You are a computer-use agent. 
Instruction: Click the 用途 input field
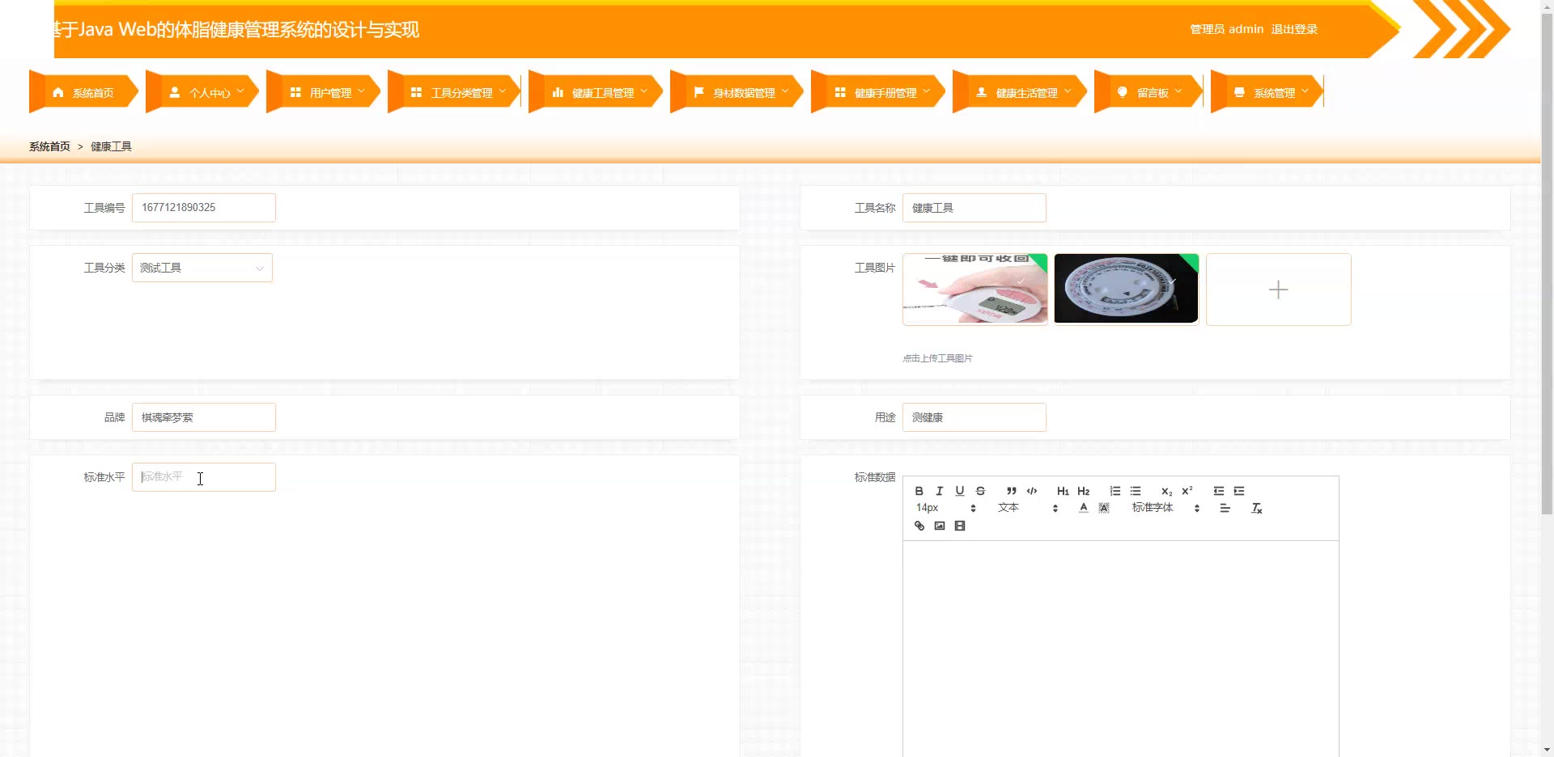pos(974,417)
